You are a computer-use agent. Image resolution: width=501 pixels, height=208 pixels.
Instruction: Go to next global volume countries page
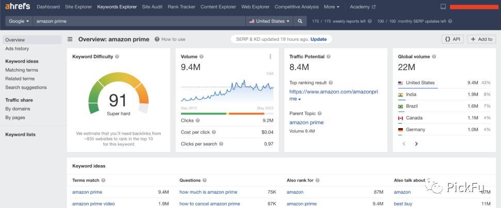(416, 144)
